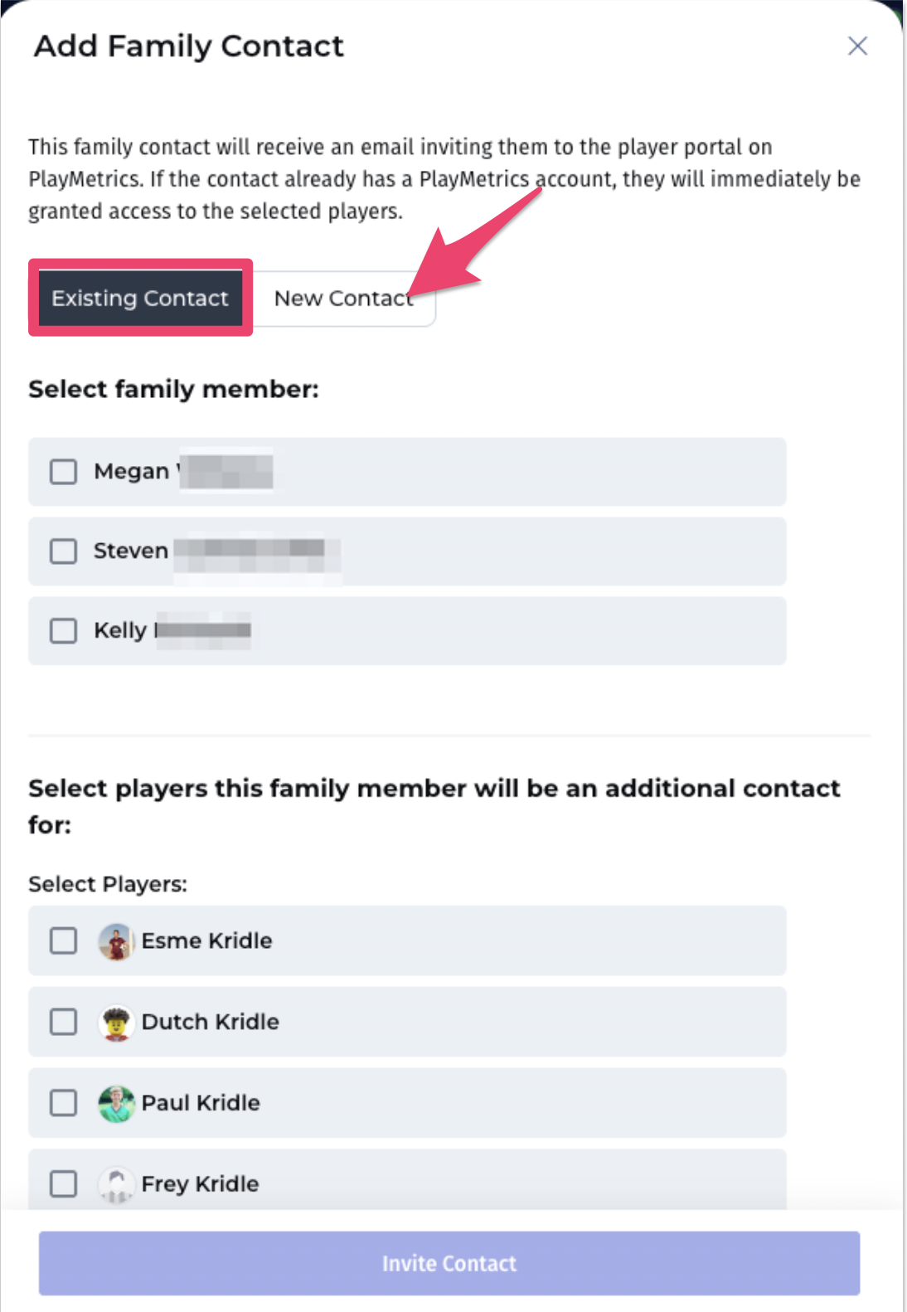Click Paul Kridle's green avatar photo

(x=116, y=1104)
